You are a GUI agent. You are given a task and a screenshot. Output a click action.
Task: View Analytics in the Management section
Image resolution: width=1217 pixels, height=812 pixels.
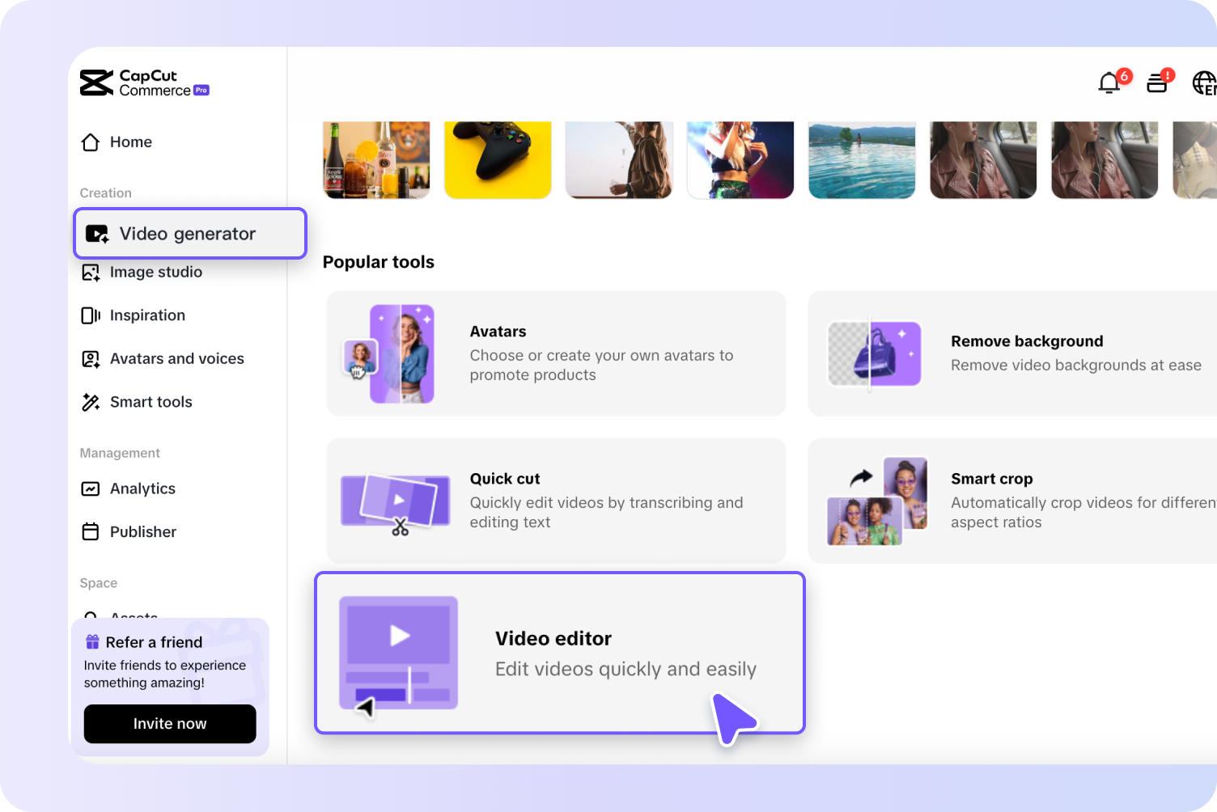point(142,488)
